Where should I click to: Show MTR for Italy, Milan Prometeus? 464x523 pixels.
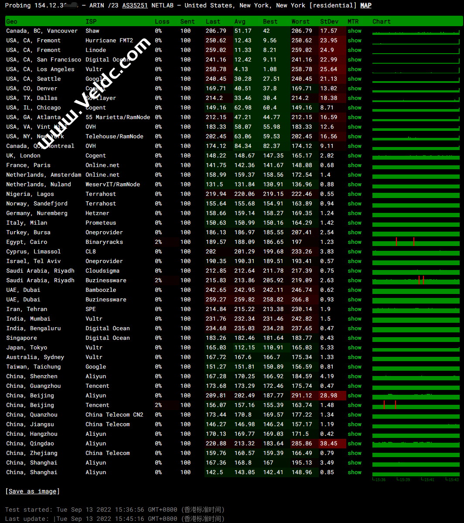354,223
